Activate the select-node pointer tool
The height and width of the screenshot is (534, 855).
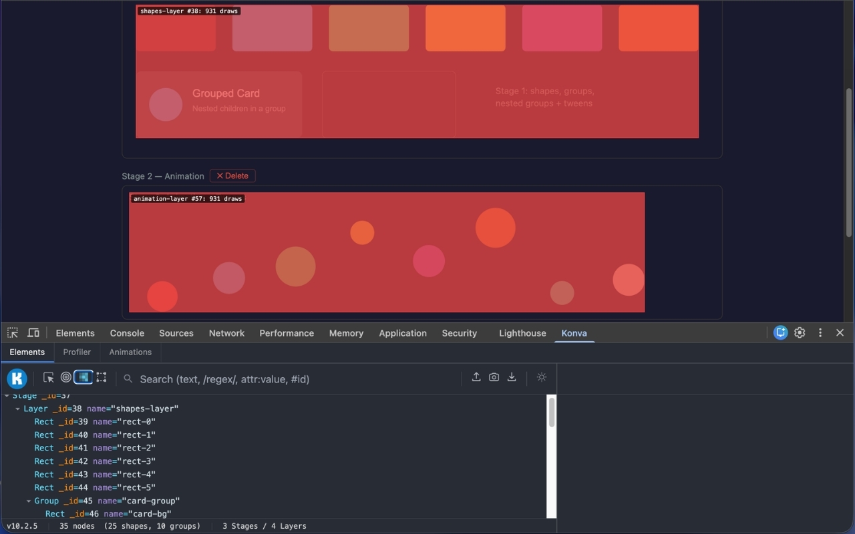coord(48,378)
